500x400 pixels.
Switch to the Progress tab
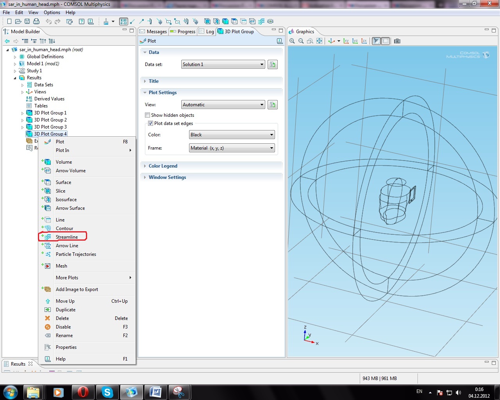[x=182, y=32]
